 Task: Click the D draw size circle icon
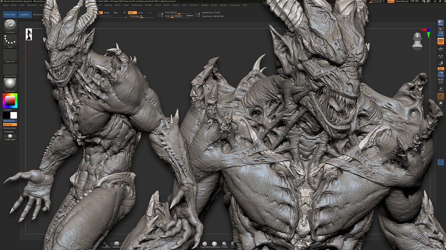coord(197,15)
